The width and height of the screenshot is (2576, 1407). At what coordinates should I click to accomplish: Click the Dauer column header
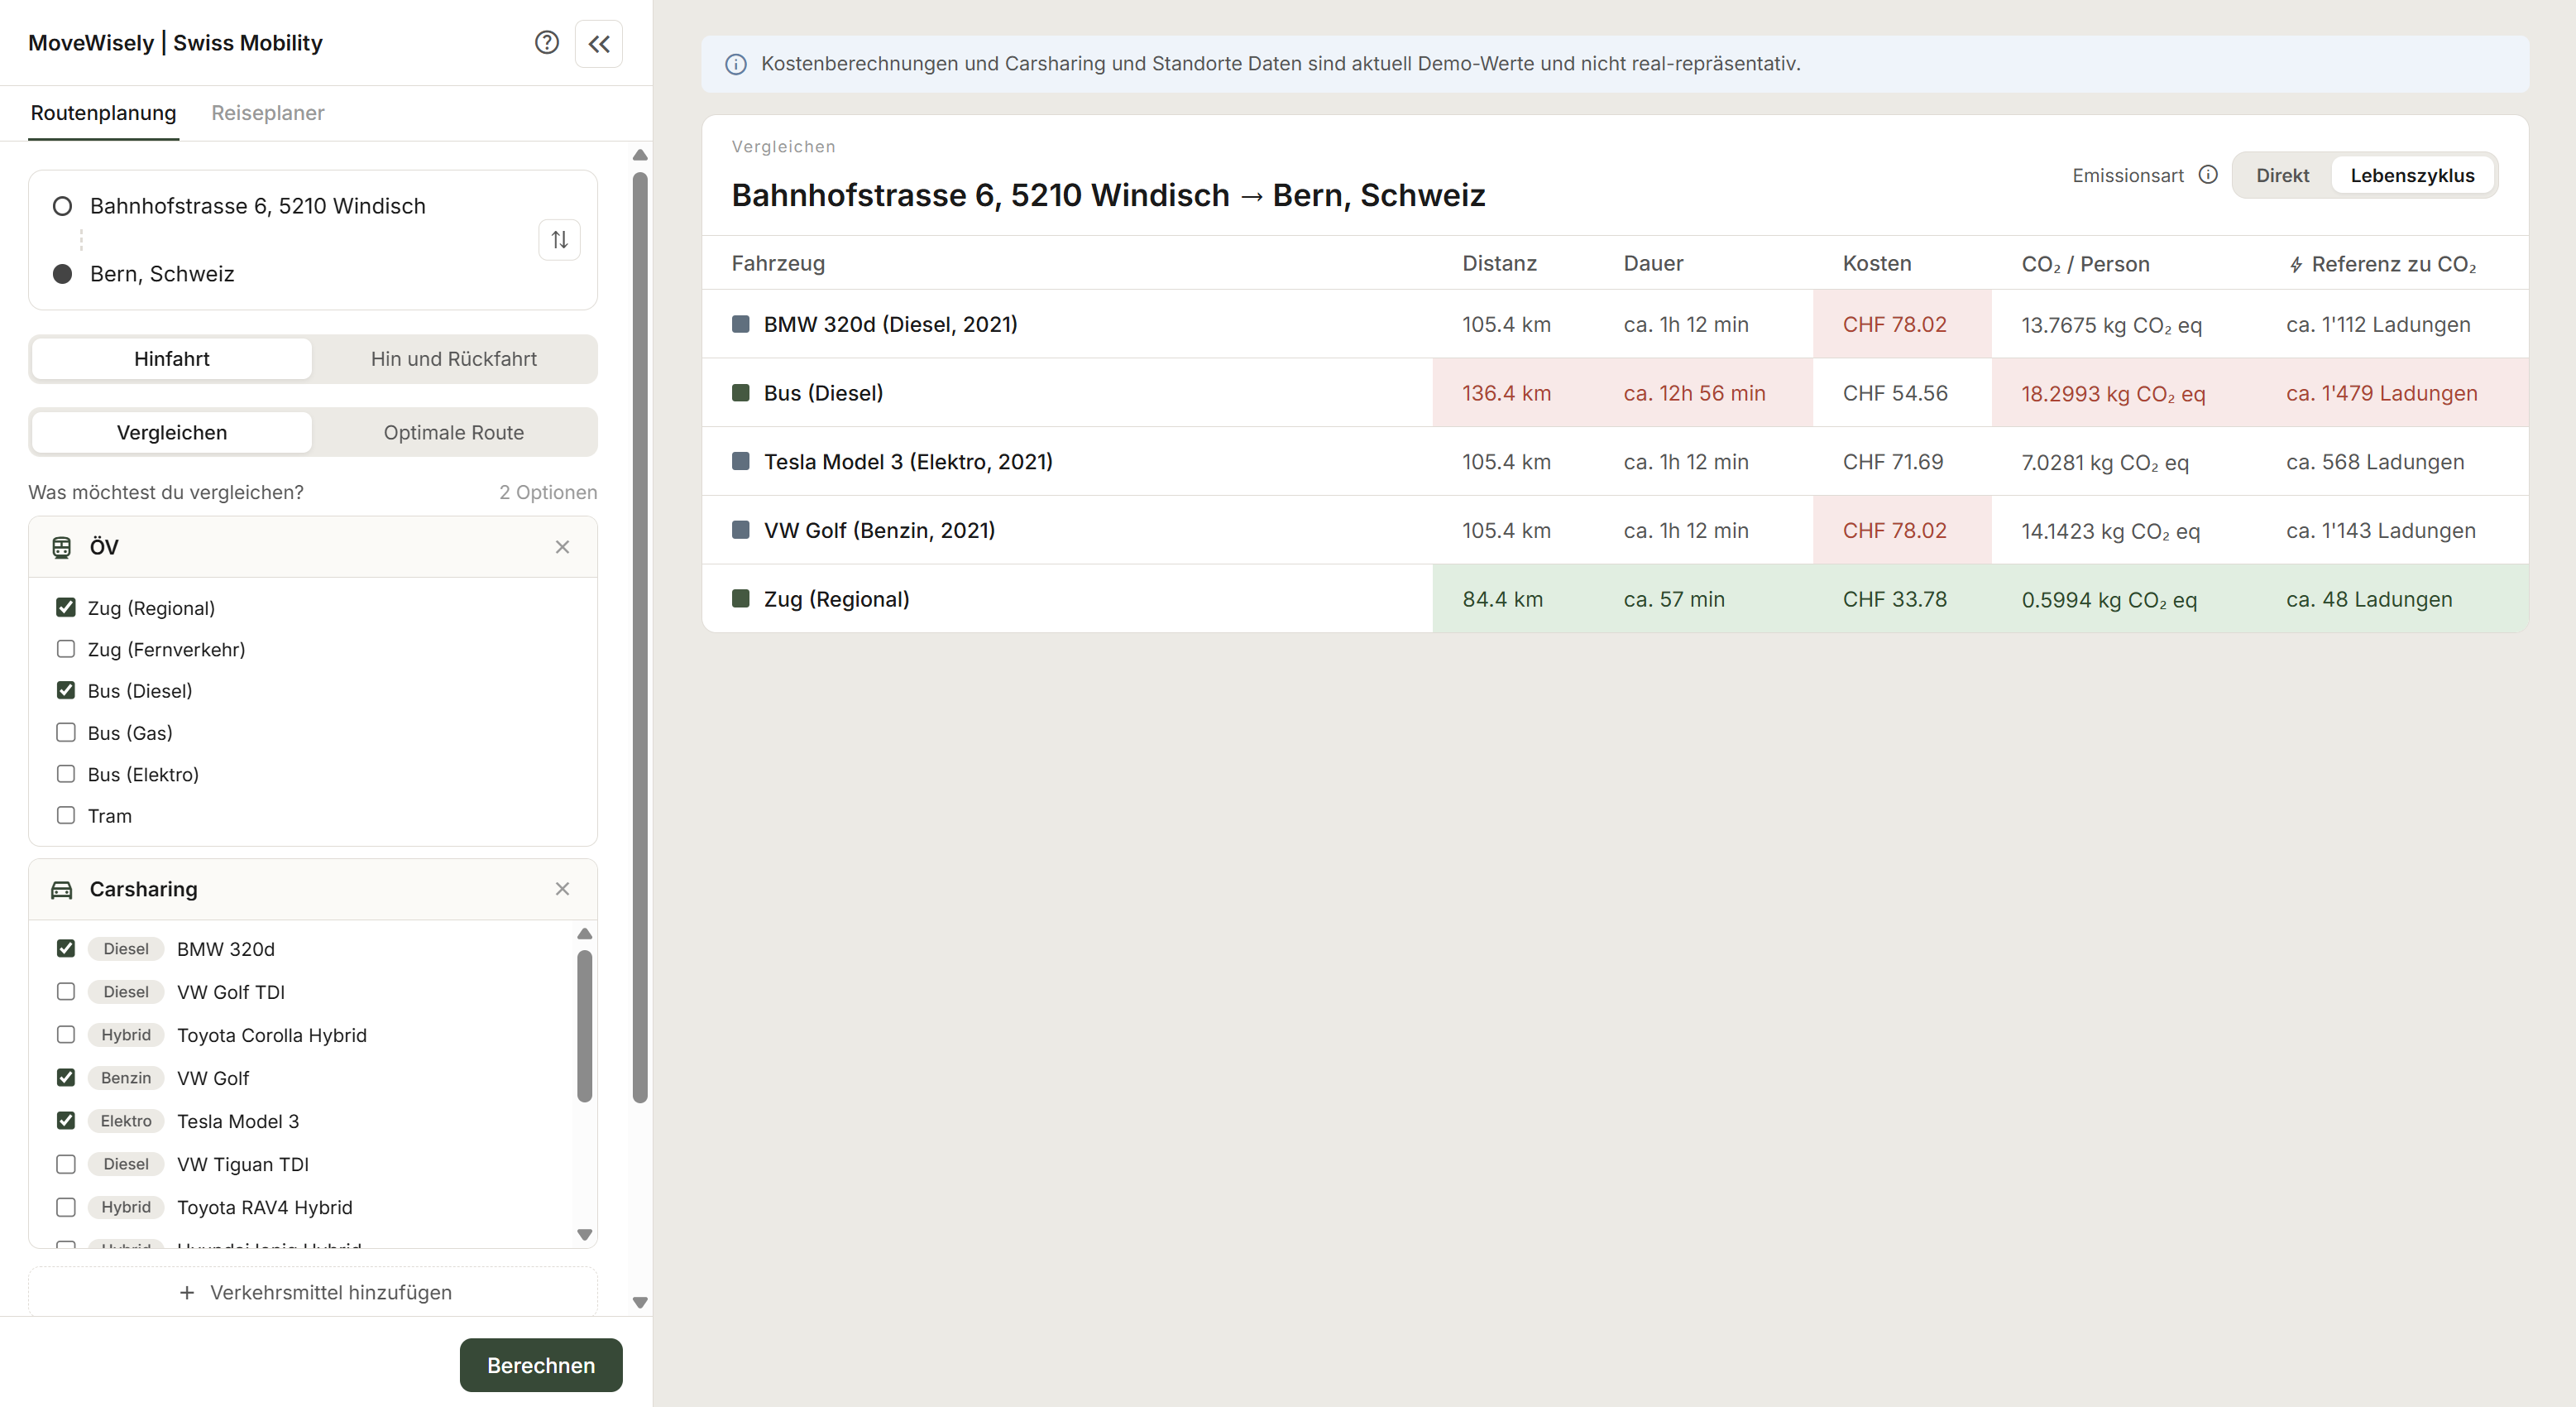(x=1653, y=264)
